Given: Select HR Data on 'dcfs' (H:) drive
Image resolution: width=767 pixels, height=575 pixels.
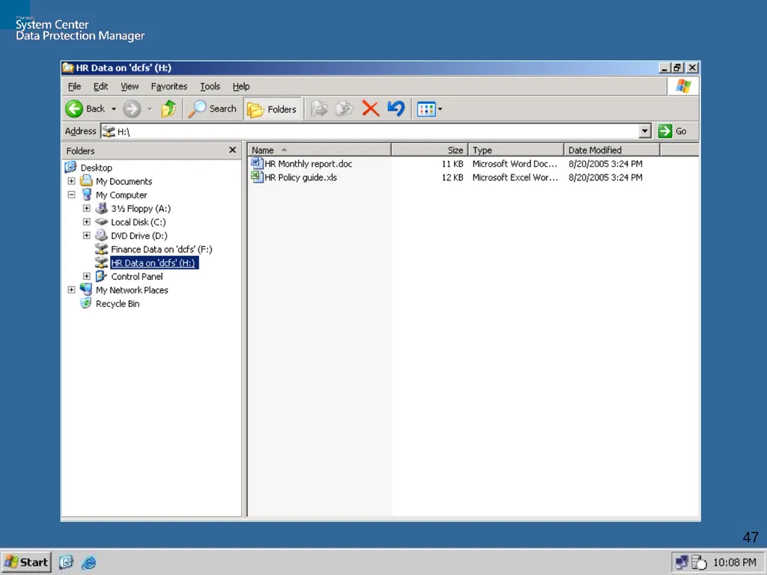Looking at the screenshot, I should tap(154, 263).
